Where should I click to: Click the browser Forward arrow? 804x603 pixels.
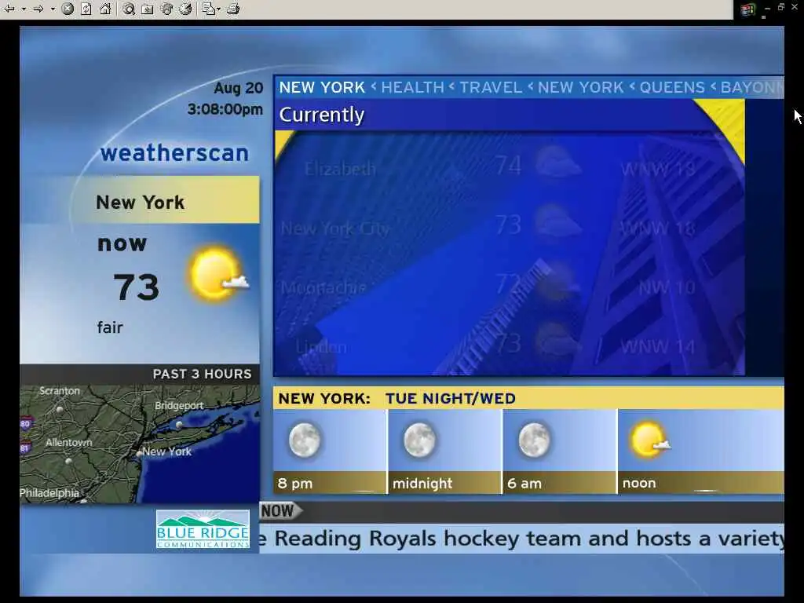click(38, 9)
